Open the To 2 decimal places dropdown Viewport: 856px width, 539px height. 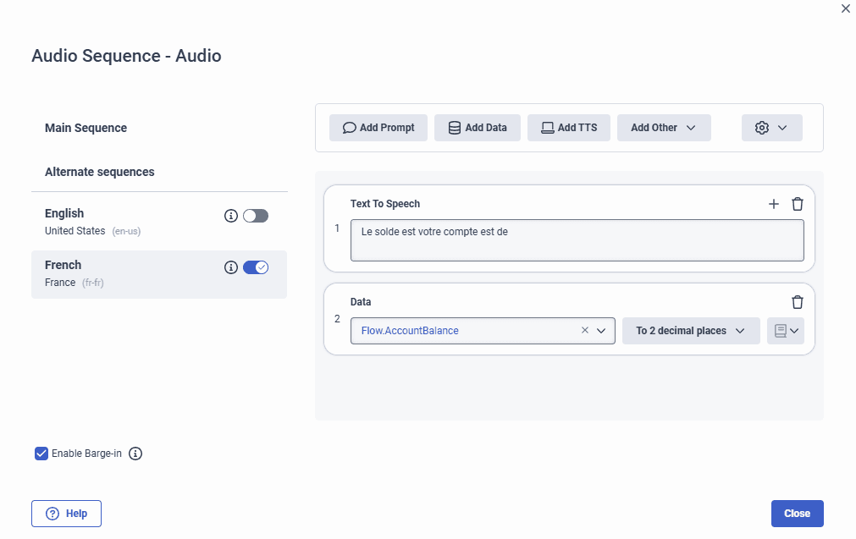coord(691,330)
